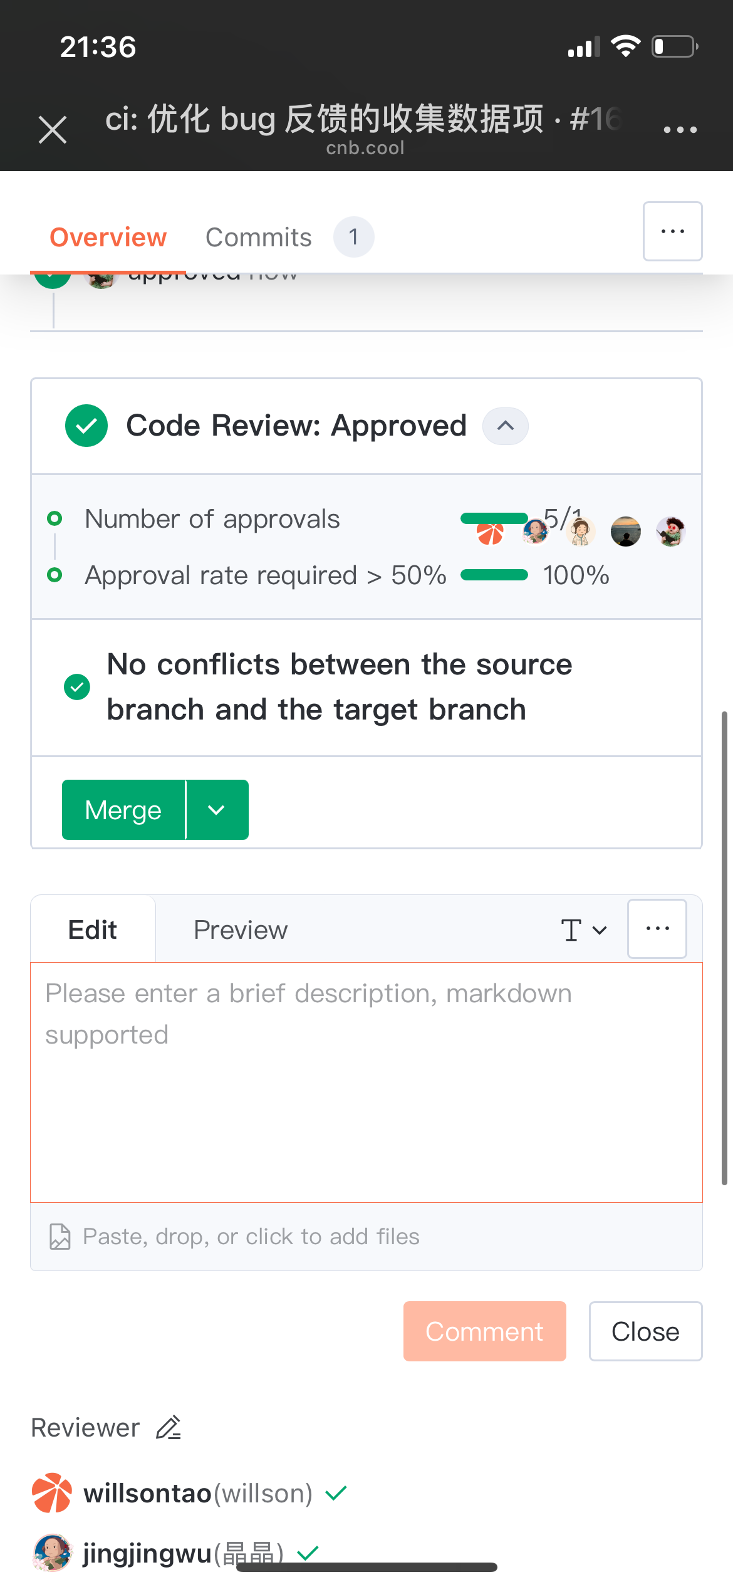The image size is (733, 1587).
Task: Select the Edit tab in comment editor
Action: point(93,930)
